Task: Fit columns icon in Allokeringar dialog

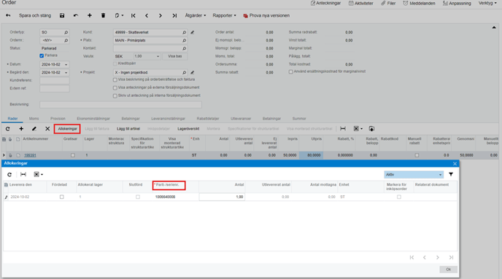Action: (x=23, y=175)
